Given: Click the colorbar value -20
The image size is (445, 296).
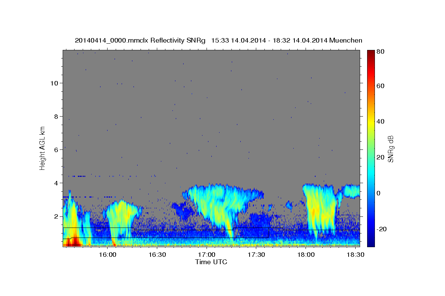Looking at the screenshot, I should click(381, 229).
